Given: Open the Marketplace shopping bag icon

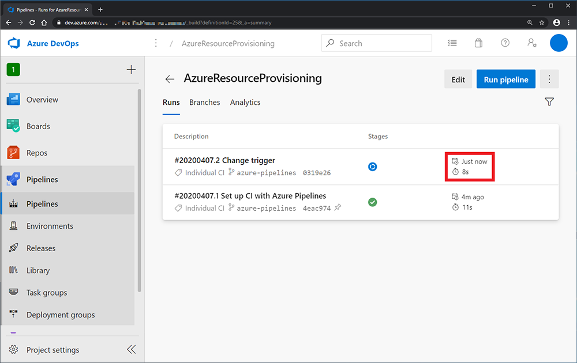Looking at the screenshot, I should pos(478,43).
